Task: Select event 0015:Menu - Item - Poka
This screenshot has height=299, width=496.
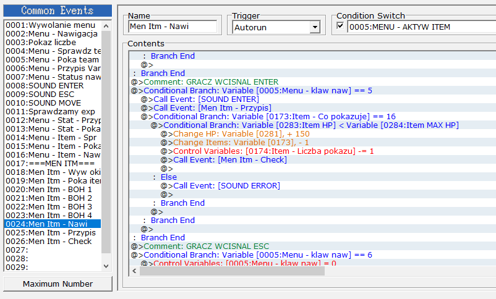Action: click(x=53, y=146)
